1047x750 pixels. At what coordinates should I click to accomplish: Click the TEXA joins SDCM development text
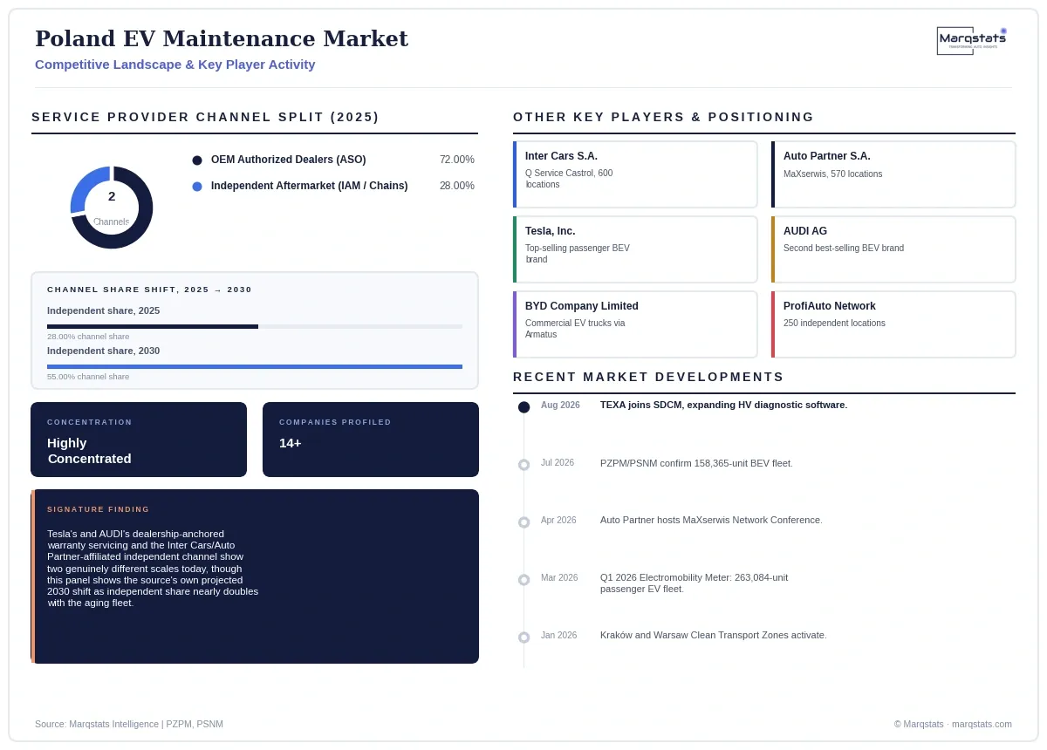coord(723,405)
